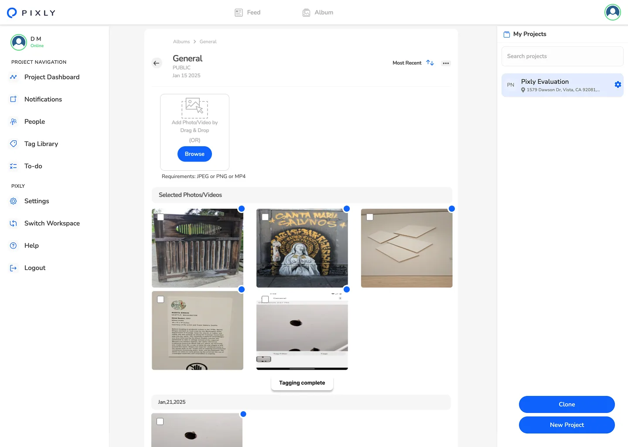Open Most Recent sort dropdown
This screenshot has height=447, width=628.
[x=407, y=63]
